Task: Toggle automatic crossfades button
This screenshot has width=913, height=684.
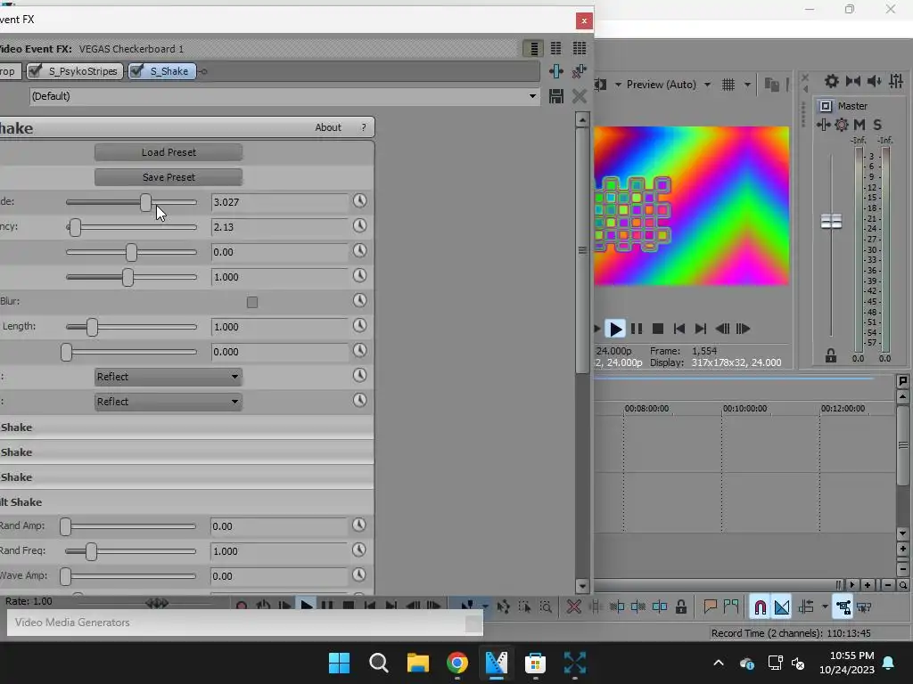Action: click(x=781, y=607)
